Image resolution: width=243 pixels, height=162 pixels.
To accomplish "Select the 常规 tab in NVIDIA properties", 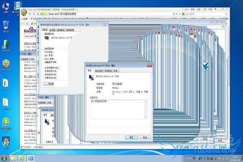I will point(90,70).
